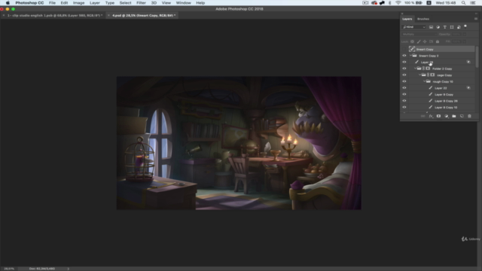Open the Image menu
Image resolution: width=482 pixels, height=271 pixels.
pos(78,3)
